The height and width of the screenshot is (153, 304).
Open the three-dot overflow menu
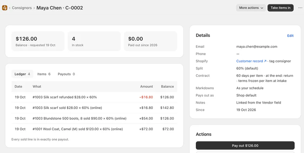click(300, 8)
